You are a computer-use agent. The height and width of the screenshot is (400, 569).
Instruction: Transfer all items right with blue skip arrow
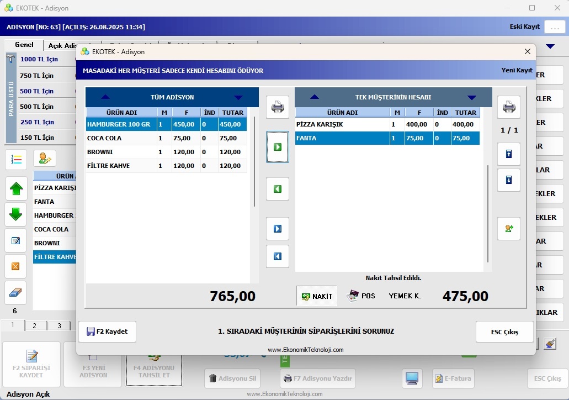click(x=278, y=229)
